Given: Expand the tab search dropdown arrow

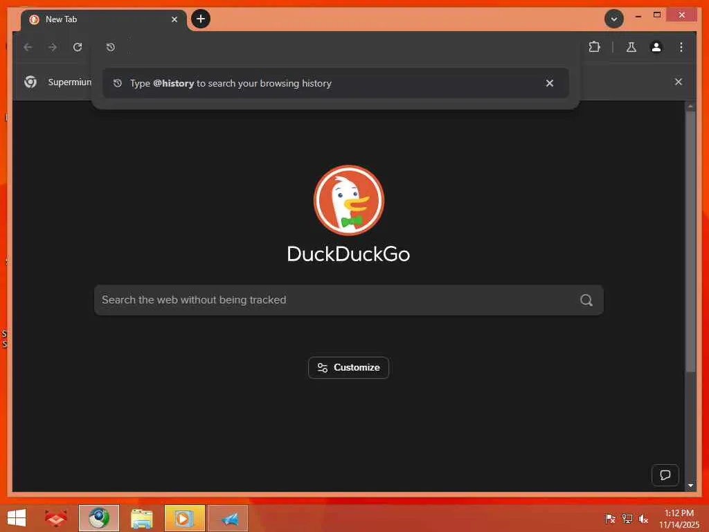Looking at the screenshot, I should pyautogui.click(x=614, y=19).
